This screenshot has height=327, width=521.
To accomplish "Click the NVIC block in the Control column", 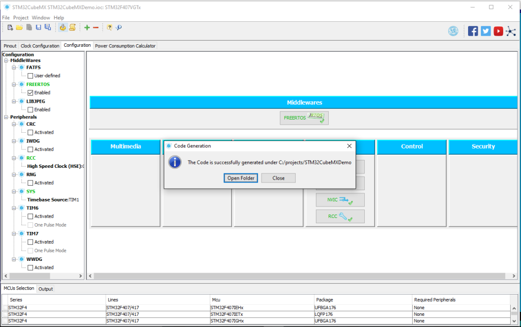I will [340, 199].
